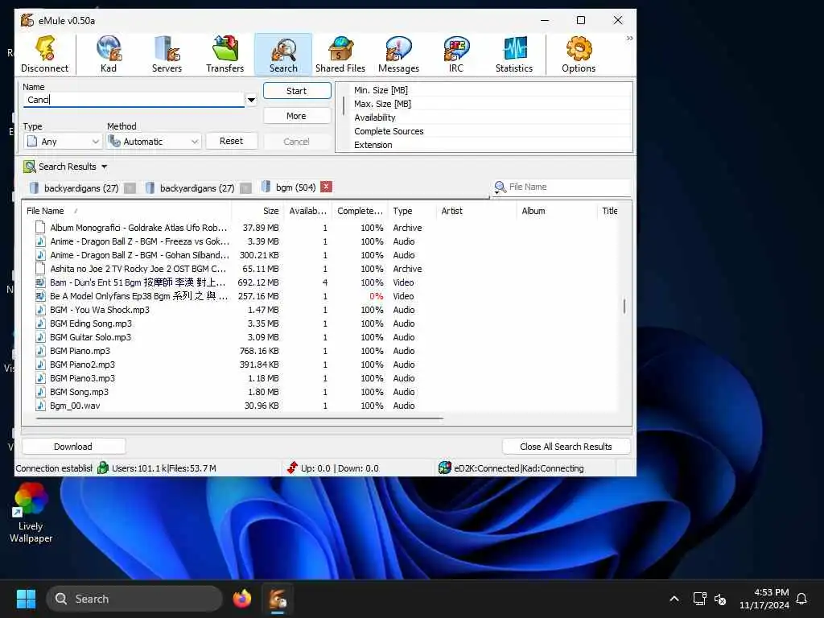Open the Name history dropdown arrow

(251, 100)
